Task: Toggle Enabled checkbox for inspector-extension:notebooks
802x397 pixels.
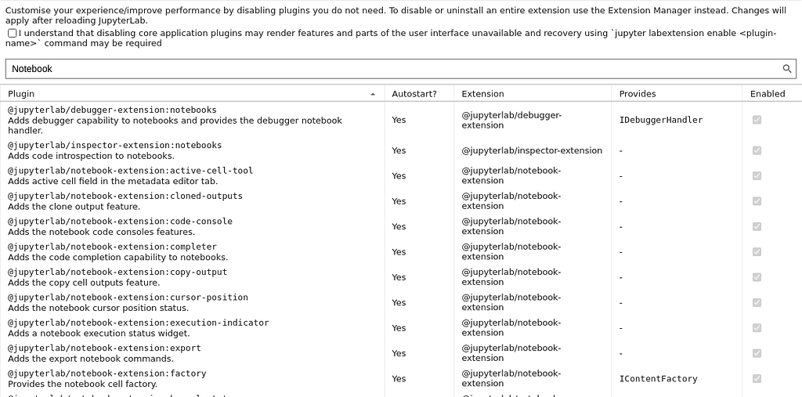Action: click(757, 150)
